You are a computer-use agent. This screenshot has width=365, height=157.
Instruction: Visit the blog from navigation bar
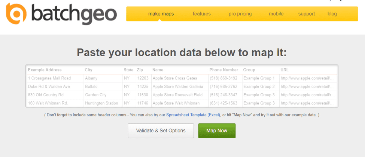(x=332, y=14)
